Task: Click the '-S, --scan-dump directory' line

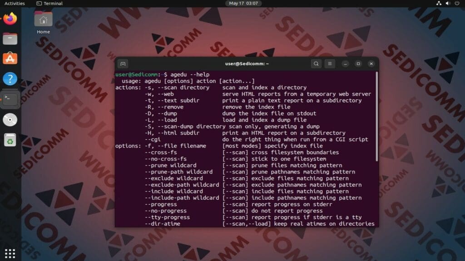Action: (185, 127)
